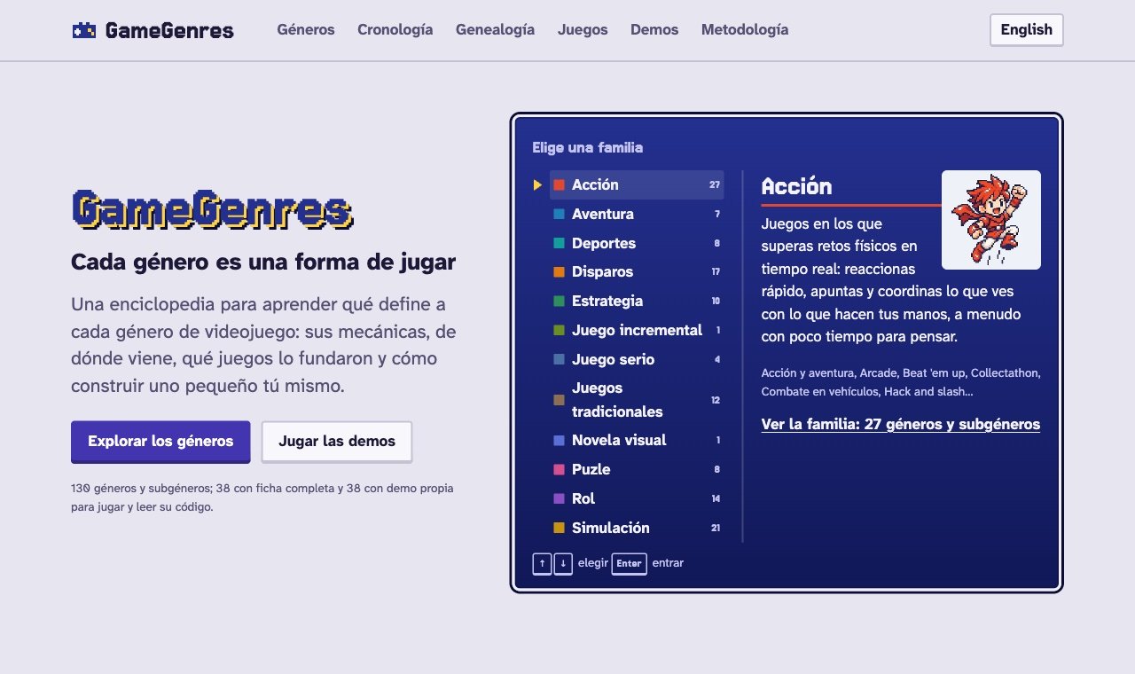Select the Disparos family row
Viewport: 1135px width, 674px height.
tap(637, 272)
